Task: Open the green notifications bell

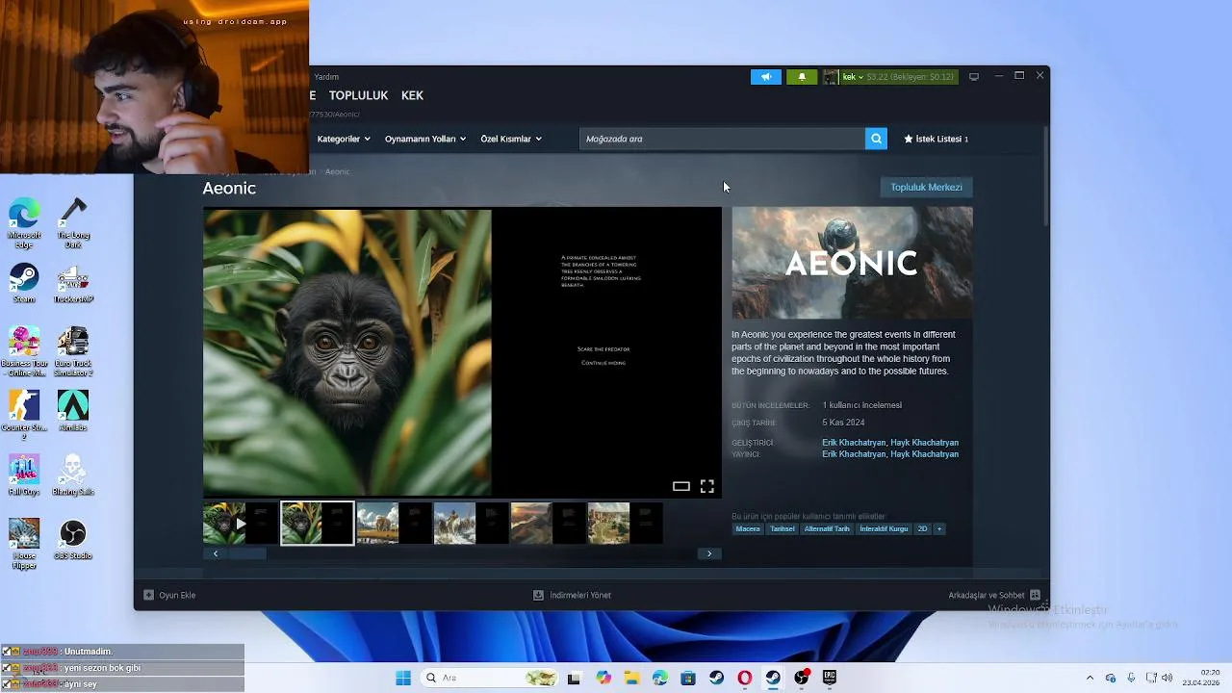Action: point(802,77)
